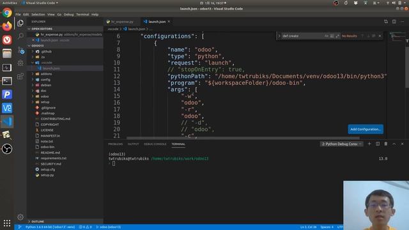Expand the replace mode arrow in find widget
Image resolution: width=409 pixels, height=230 pixels.
(279, 36)
